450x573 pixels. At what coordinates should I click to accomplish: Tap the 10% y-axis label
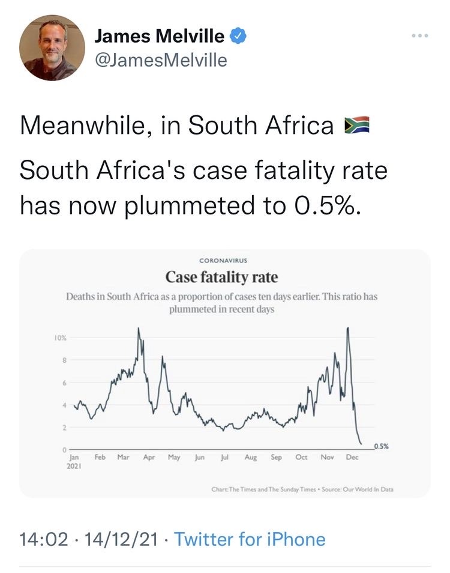click(x=61, y=338)
